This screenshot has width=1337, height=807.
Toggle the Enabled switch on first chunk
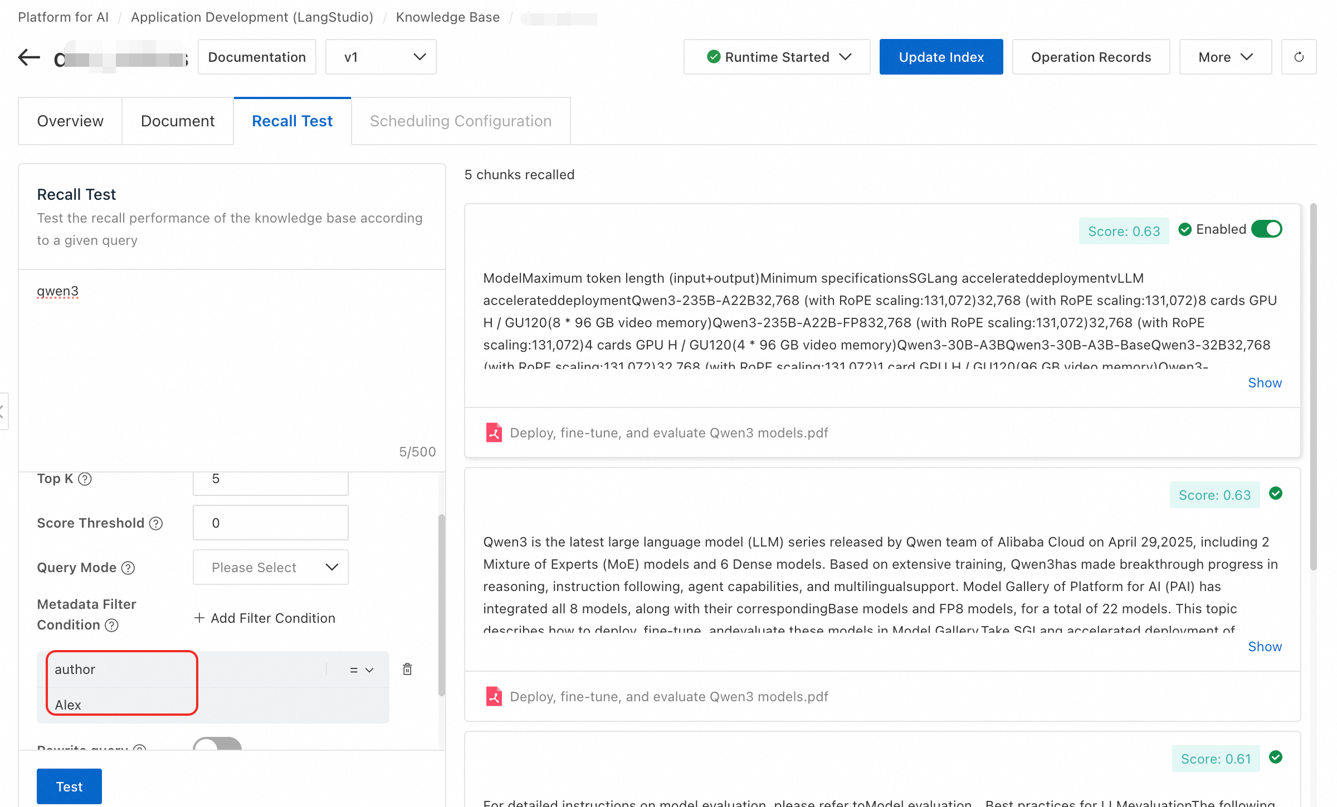coord(1266,229)
